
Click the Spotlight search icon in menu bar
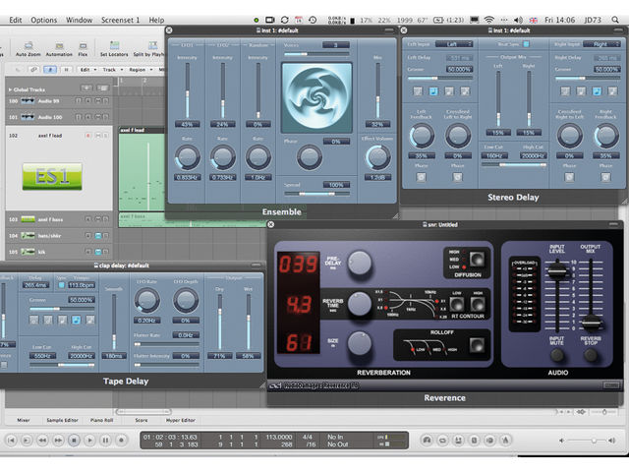615,20
